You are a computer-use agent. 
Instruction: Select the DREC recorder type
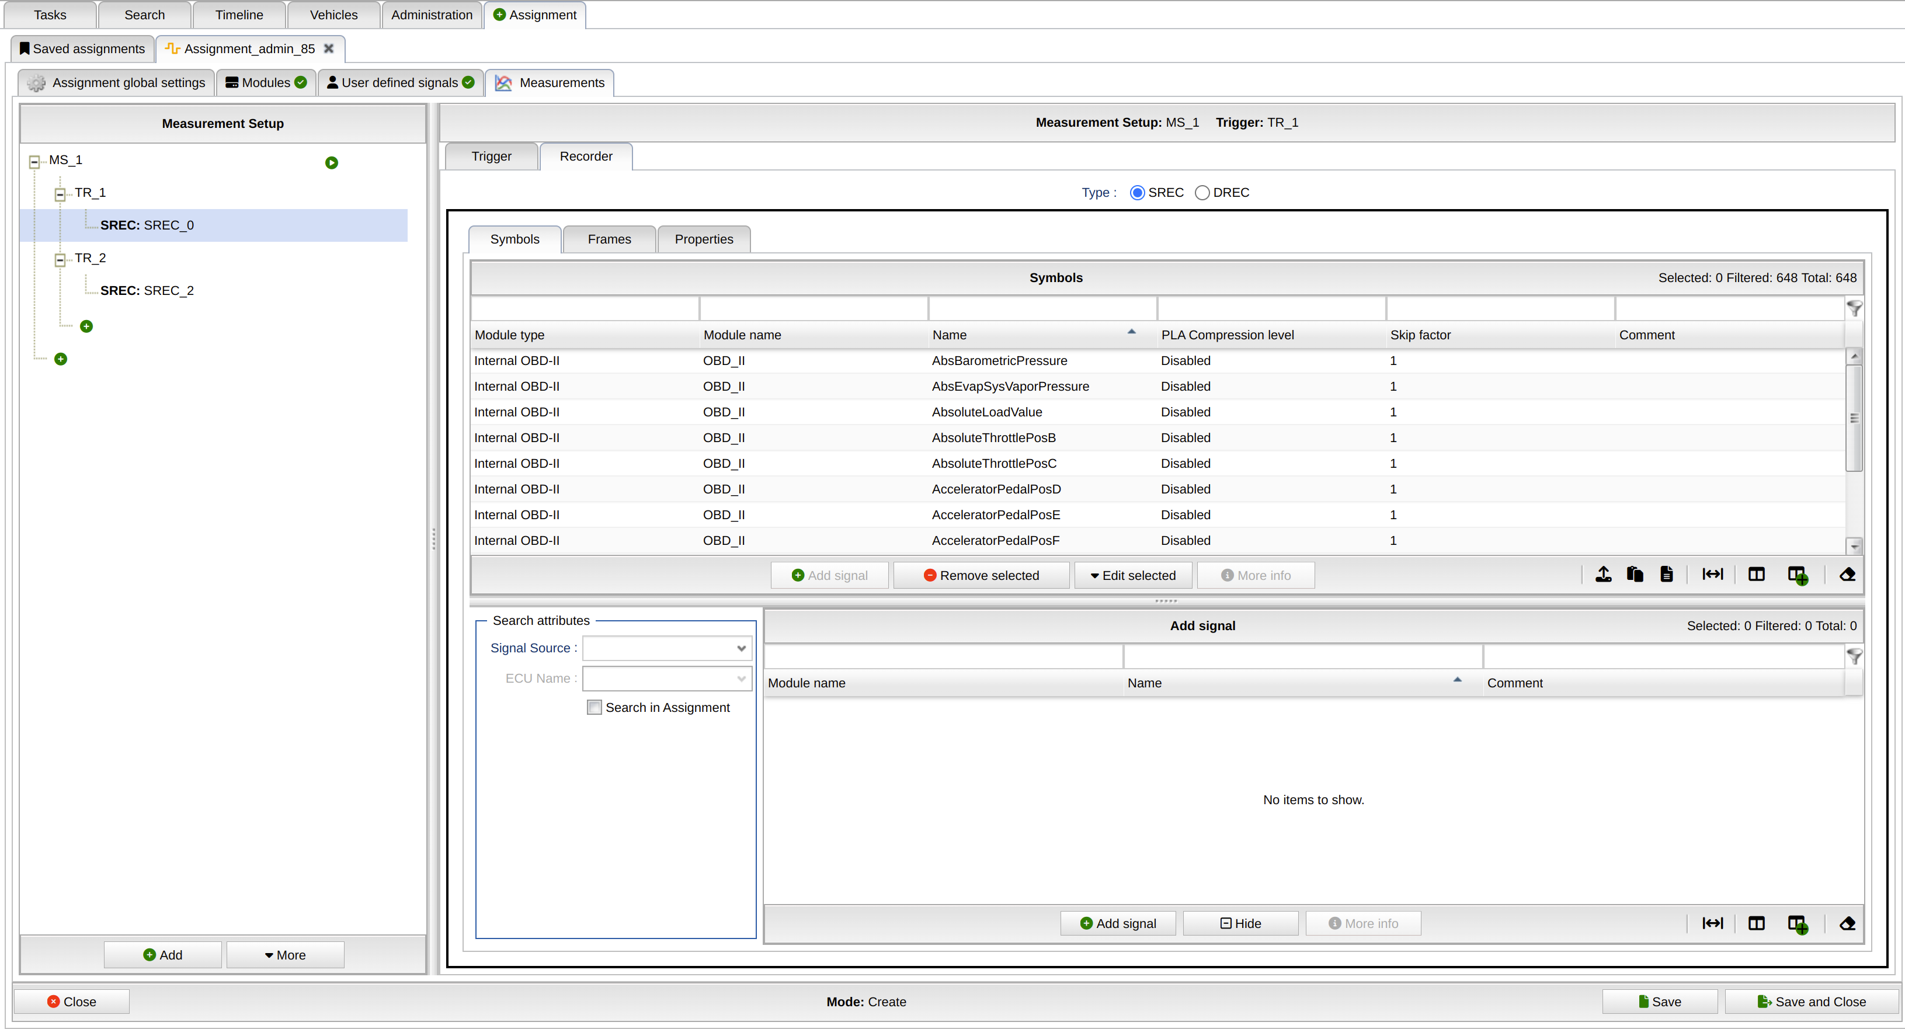coord(1202,192)
